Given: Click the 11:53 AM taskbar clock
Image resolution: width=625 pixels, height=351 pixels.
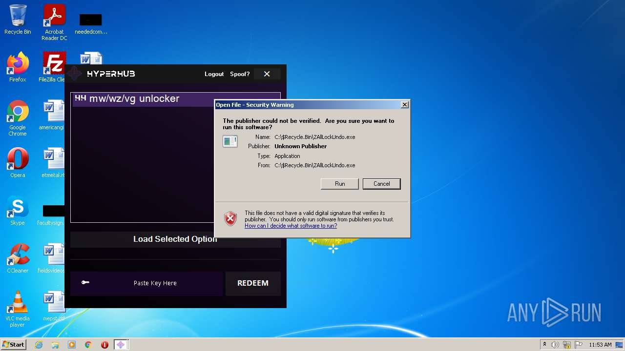Looking at the screenshot, I should (x=600, y=345).
